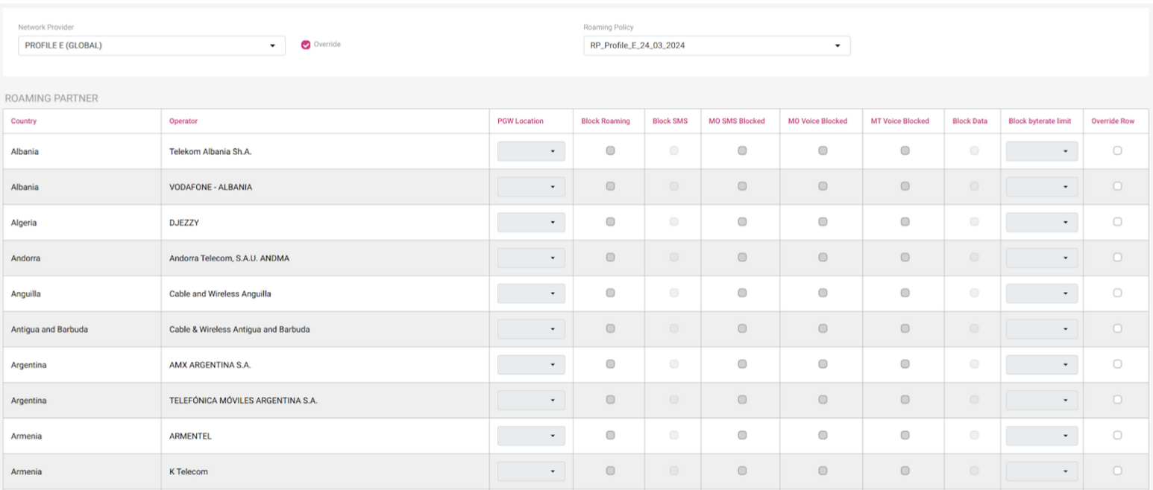
Task: Open Block byterate limit dropdown for ARMENTEL
Action: point(1041,436)
